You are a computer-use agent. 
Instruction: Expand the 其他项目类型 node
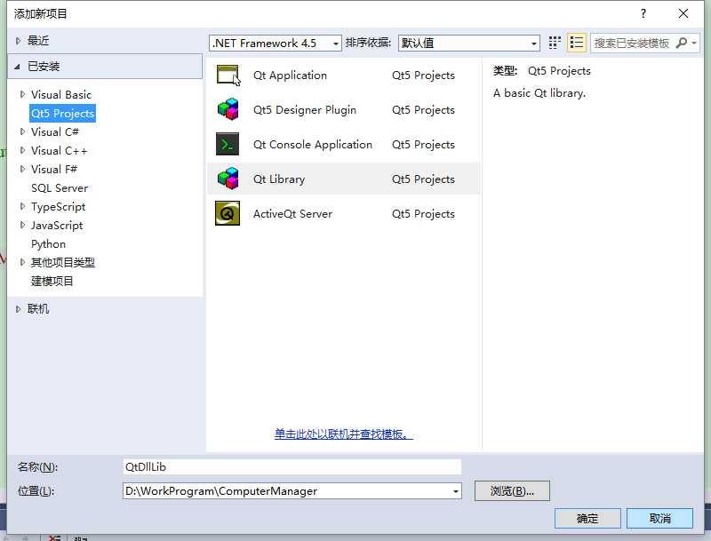click(22, 262)
